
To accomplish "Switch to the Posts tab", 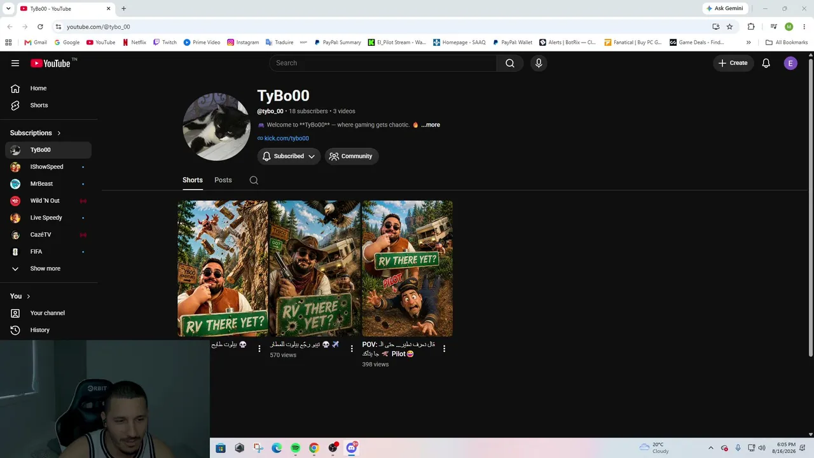I will (223, 180).
